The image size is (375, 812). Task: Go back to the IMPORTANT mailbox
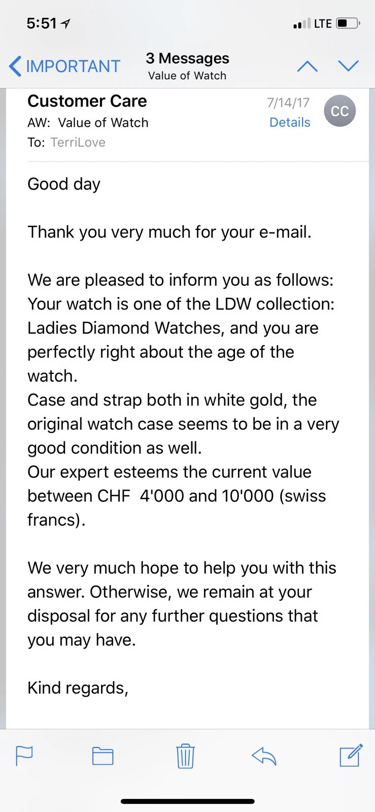pyautogui.click(x=65, y=66)
